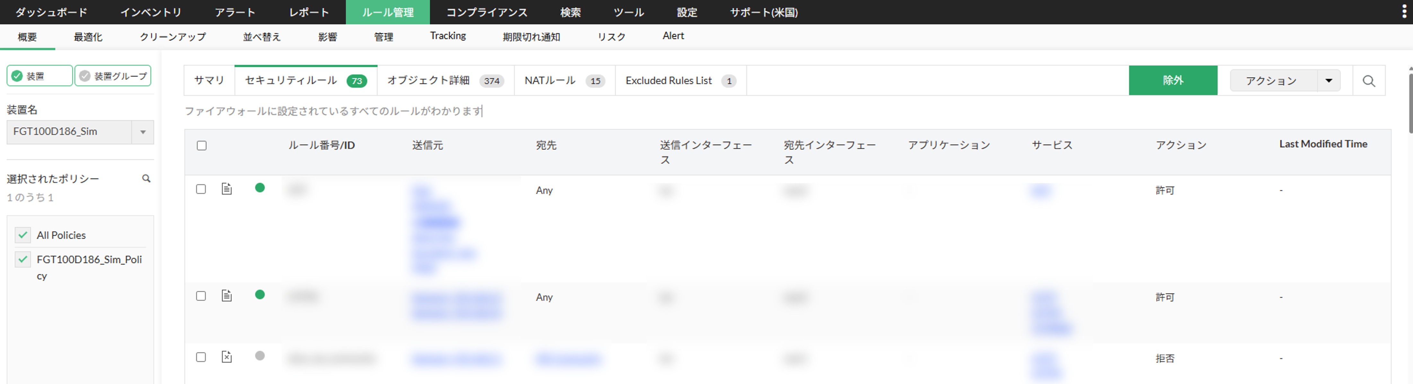The width and height of the screenshot is (1413, 384).
Task: Open the コンプライアンス menu in the top bar
Action: [487, 12]
